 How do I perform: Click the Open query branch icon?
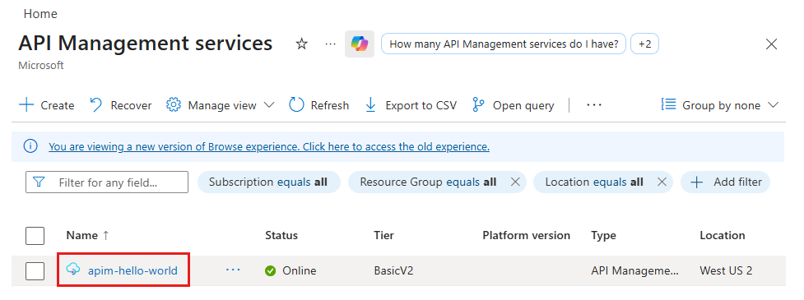click(x=478, y=105)
